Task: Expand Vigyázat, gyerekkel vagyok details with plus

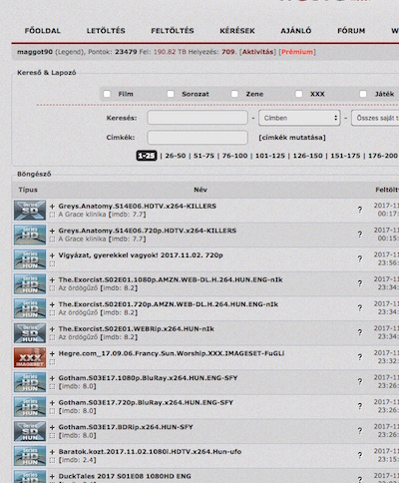Action: (x=52, y=255)
